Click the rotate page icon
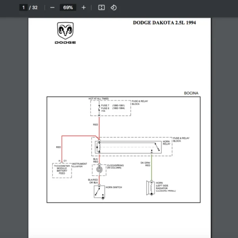This screenshot has width=238, height=238. click(113, 8)
